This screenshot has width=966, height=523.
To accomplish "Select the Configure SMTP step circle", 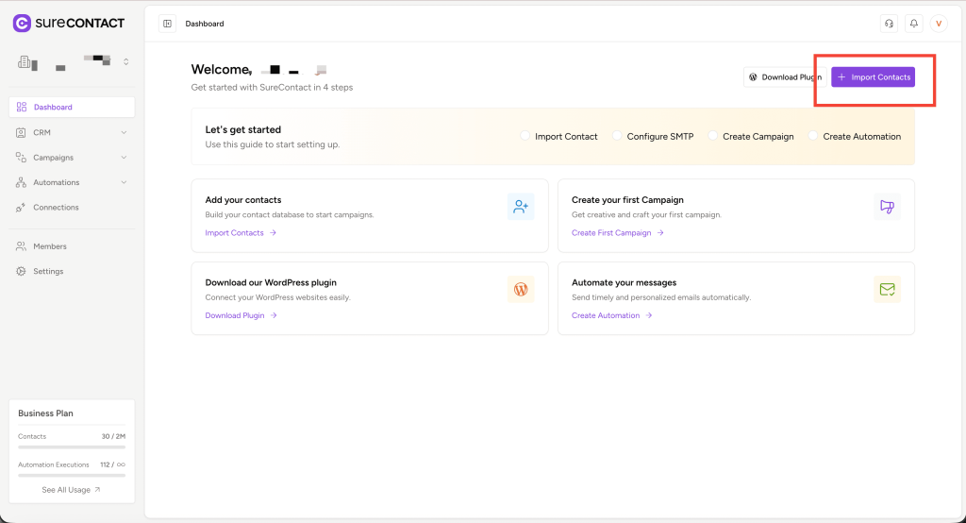I will pyautogui.click(x=618, y=136).
